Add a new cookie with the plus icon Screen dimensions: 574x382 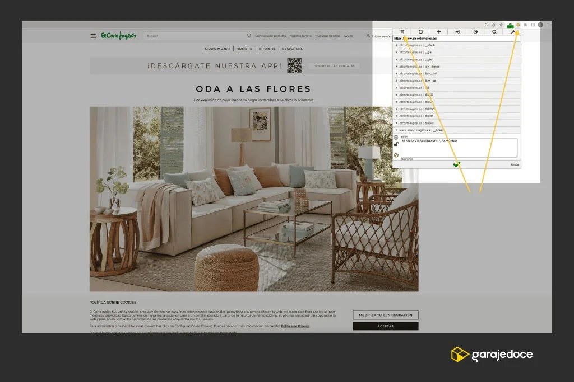(x=439, y=32)
